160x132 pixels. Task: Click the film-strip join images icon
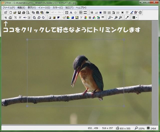pos(85,12)
